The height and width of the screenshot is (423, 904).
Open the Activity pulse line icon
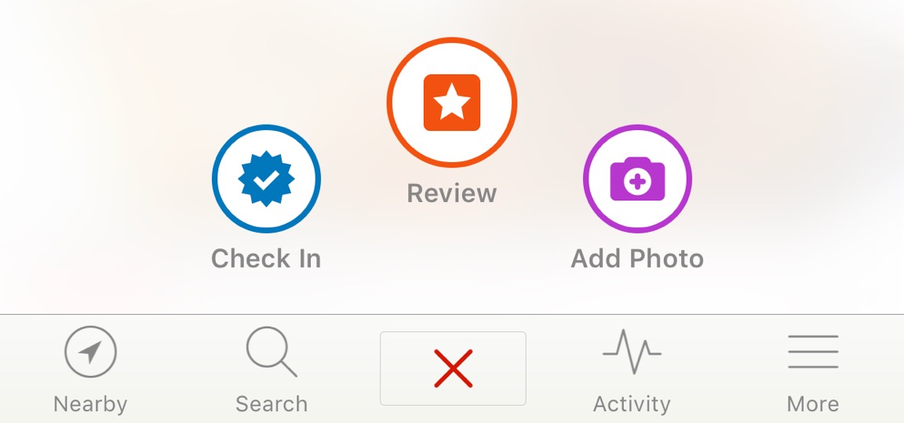tap(632, 351)
